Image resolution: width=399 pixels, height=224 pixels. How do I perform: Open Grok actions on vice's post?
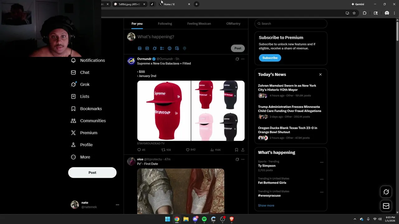[237, 159]
